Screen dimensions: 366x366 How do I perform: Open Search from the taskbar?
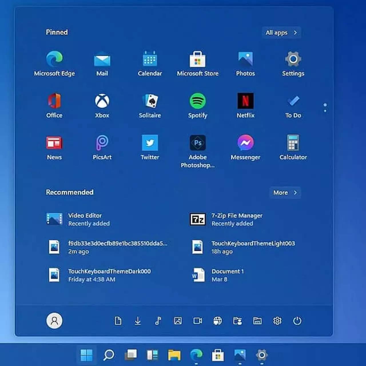coord(109,355)
